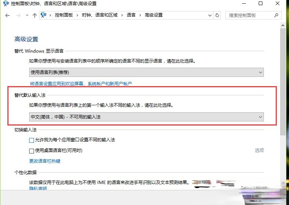This screenshot has width=289, height=205.
Task: Close the 高级设置 window
Action: coord(278,3)
